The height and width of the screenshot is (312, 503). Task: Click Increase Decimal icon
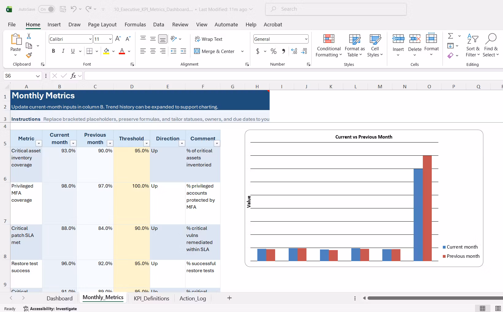294,51
